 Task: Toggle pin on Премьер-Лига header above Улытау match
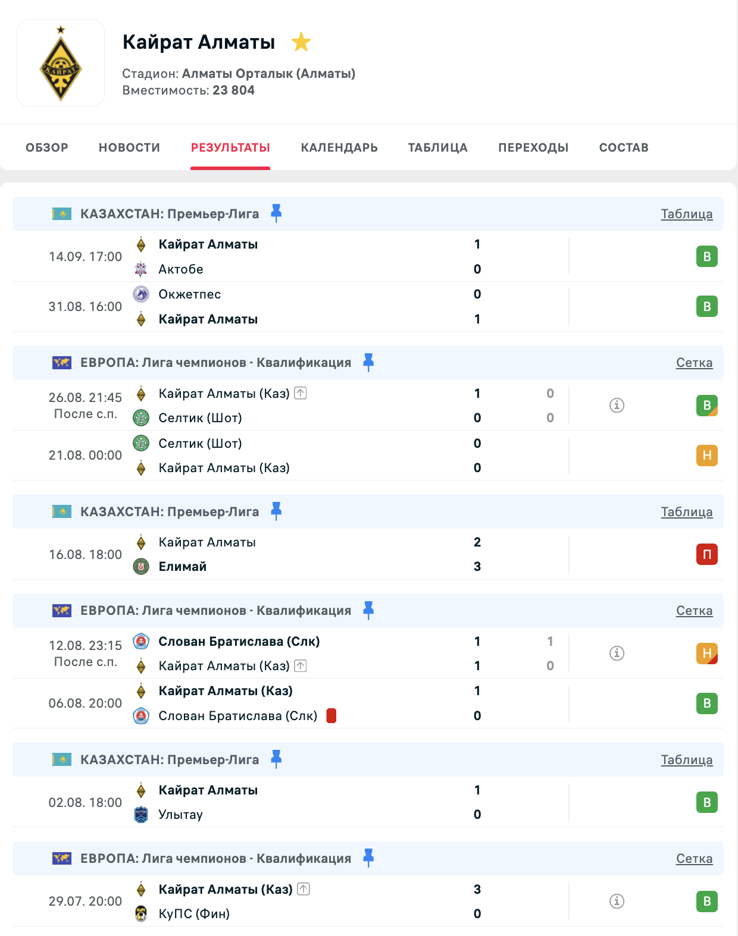(x=276, y=759)
